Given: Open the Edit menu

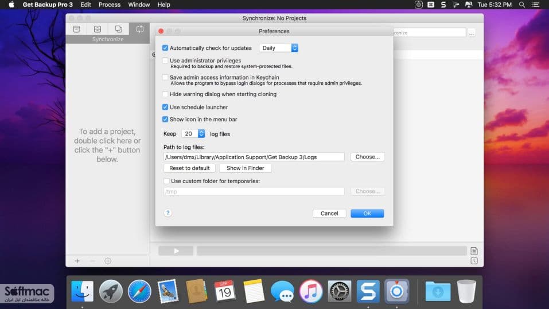Looking at the screenshot, I should coord(85,5).
